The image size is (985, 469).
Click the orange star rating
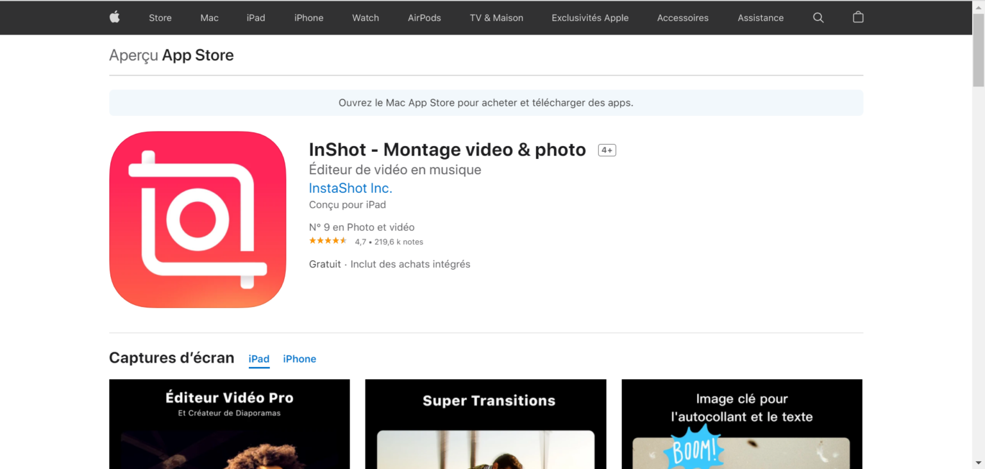pyautogui.click(x=328, y=241)
